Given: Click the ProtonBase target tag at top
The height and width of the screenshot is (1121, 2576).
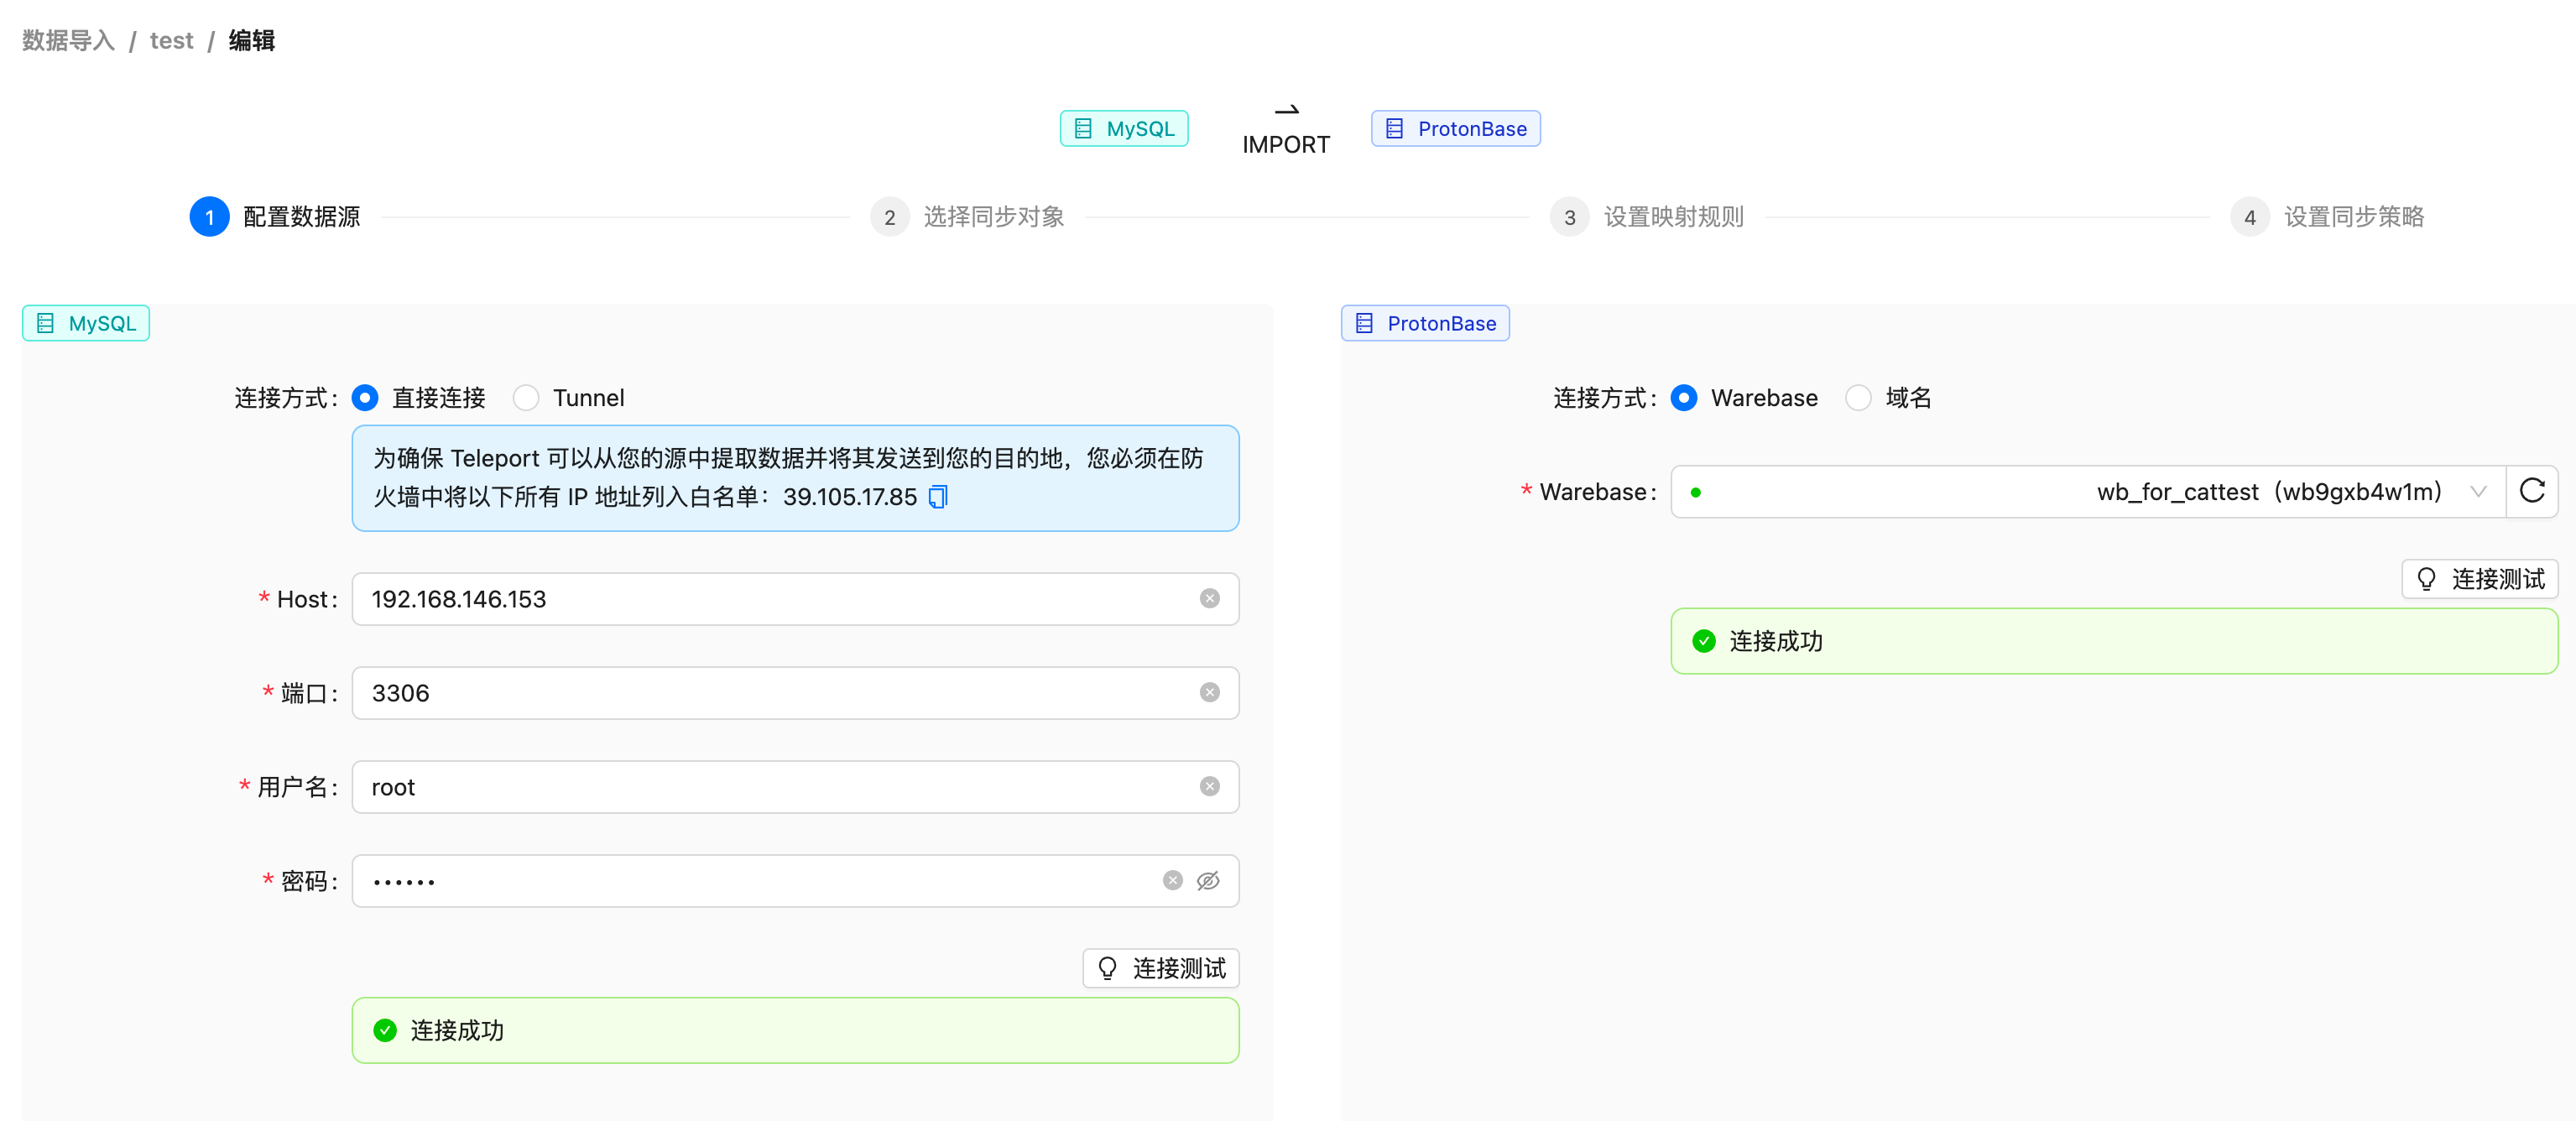Looking at the screenshot, I should 1455,129.
